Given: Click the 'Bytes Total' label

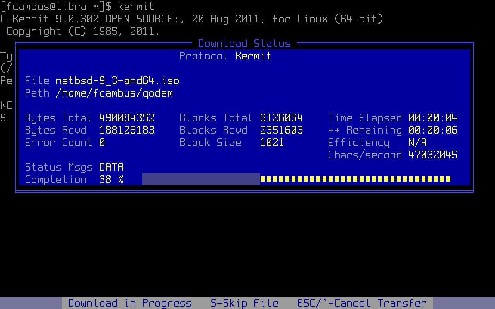Looking at the screenshot, I should point(59,118).
